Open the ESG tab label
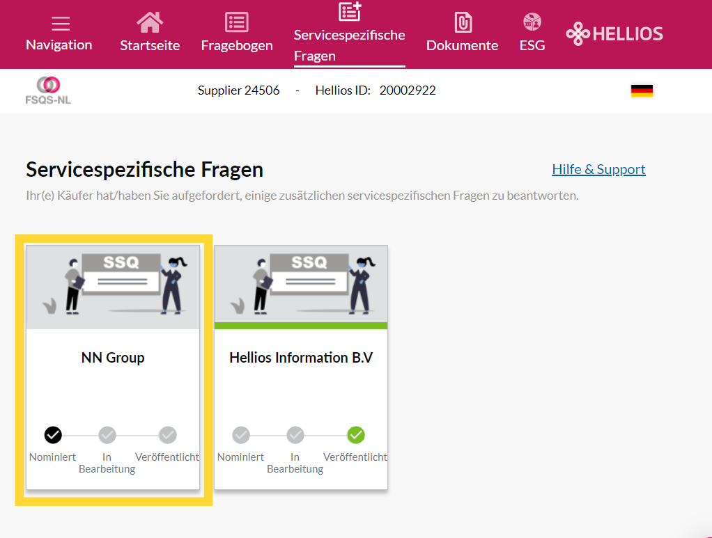 click(532, 45)
